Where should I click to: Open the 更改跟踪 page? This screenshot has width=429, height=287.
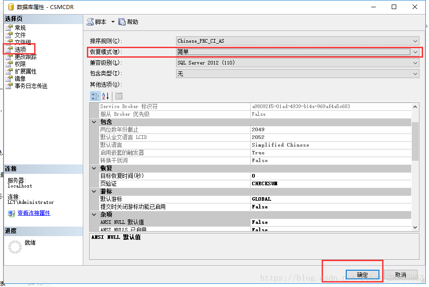point(25,57)
